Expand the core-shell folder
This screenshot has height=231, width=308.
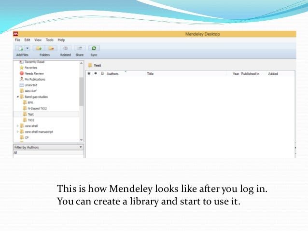click(17, 126)
